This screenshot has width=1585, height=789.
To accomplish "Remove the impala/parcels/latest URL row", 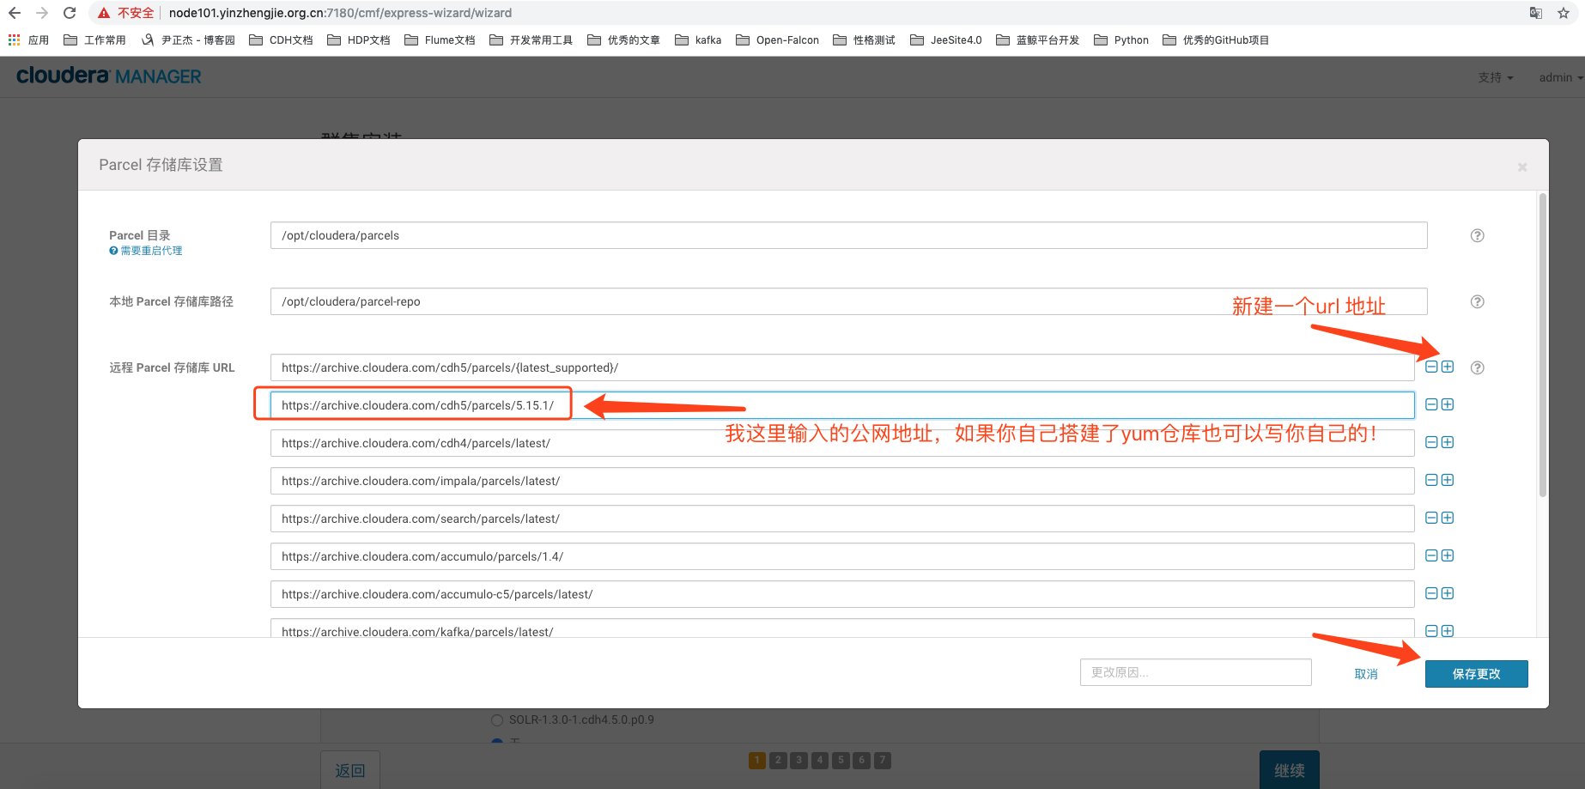I will pos(1431,480).
